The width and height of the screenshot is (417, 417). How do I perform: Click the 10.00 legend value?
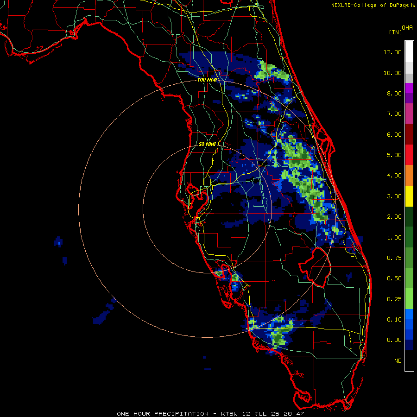392,73
